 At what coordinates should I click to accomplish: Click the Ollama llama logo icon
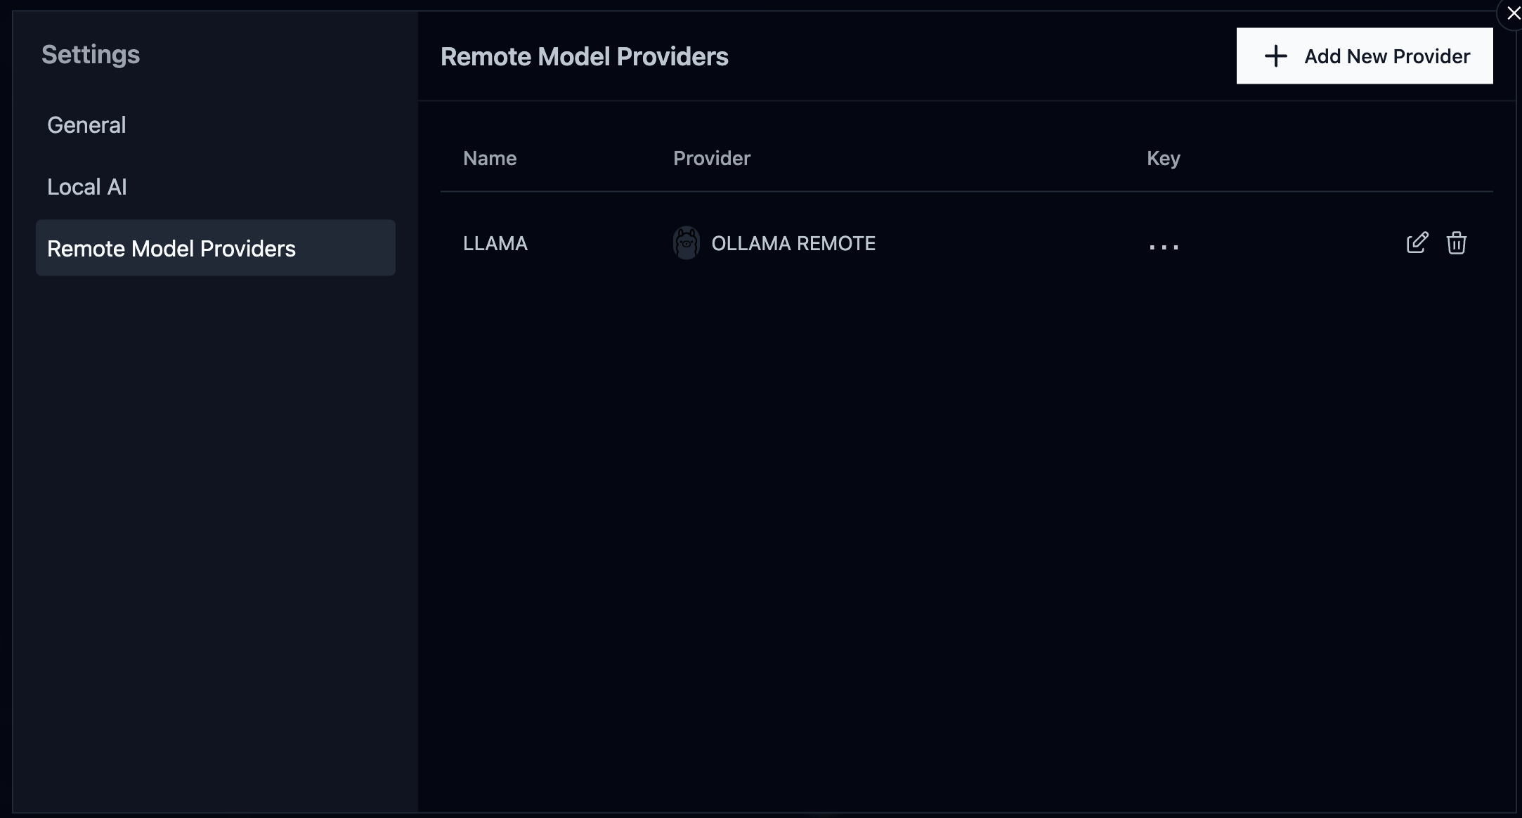tap(686, 243)
